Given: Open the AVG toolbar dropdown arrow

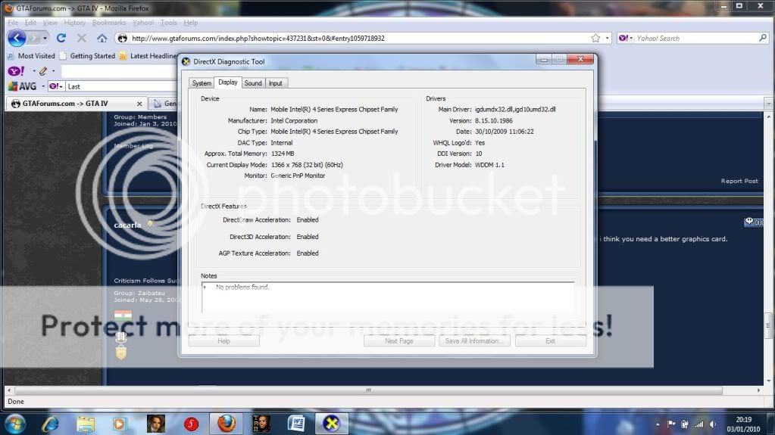Looking at the screenshot, I should (42, 86).
